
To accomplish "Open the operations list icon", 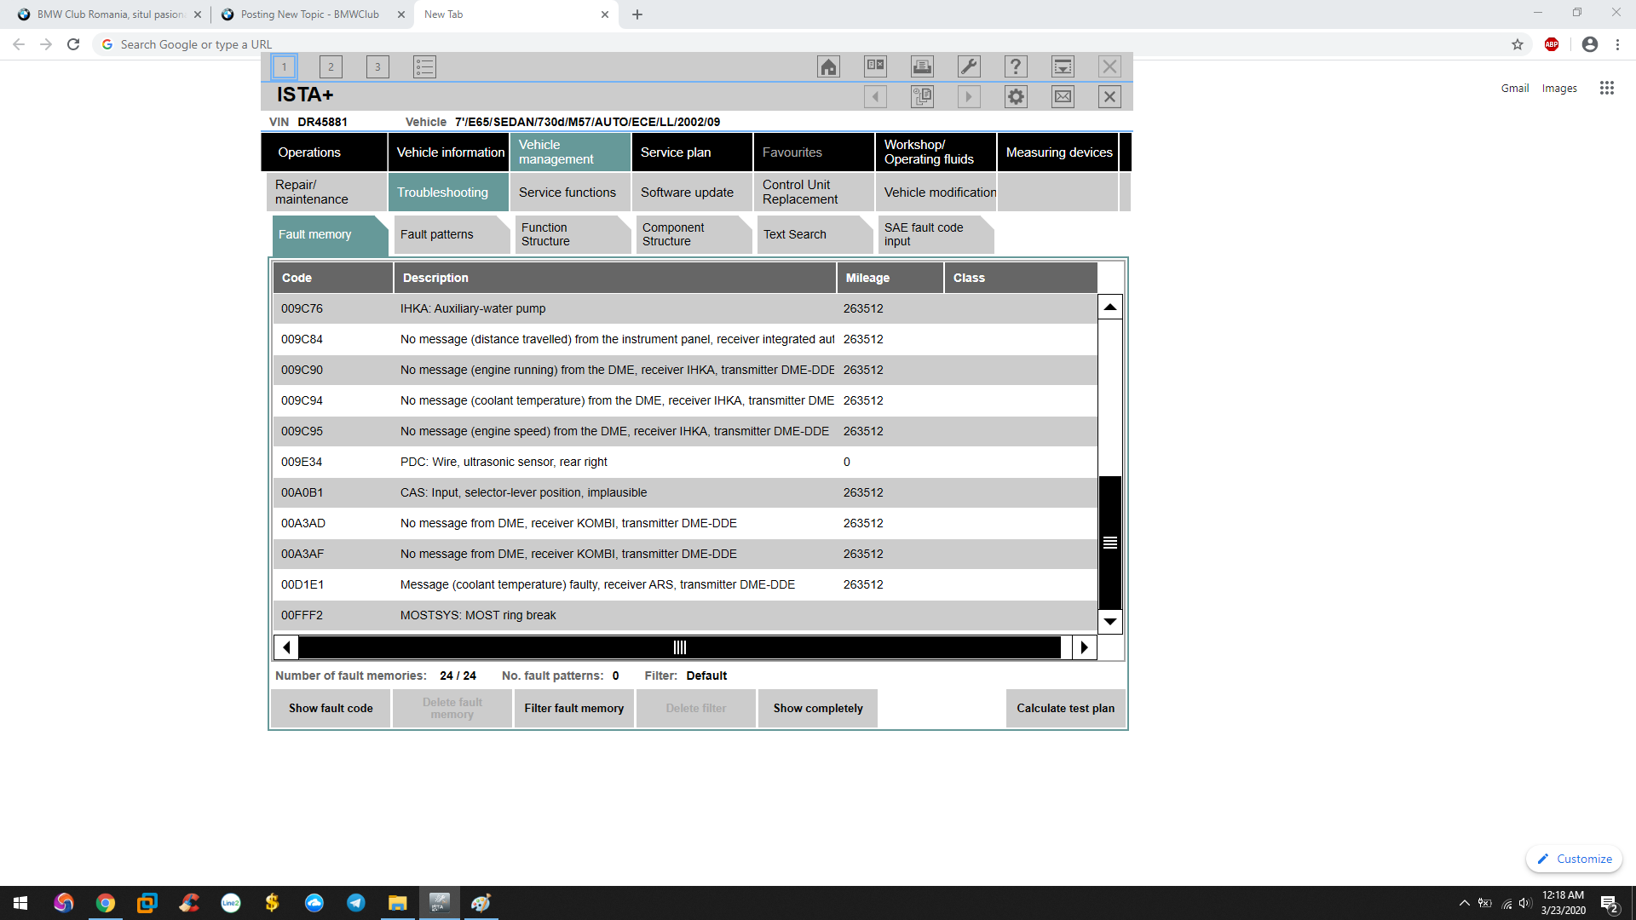I will tap(424, 66).
